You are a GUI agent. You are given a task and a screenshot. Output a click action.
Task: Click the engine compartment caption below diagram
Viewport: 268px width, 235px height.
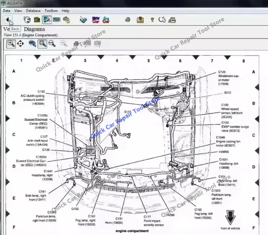point(132,231)
